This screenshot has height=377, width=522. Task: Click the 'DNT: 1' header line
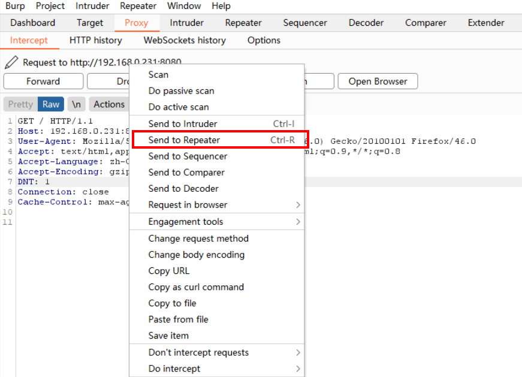tap(34, 182)
